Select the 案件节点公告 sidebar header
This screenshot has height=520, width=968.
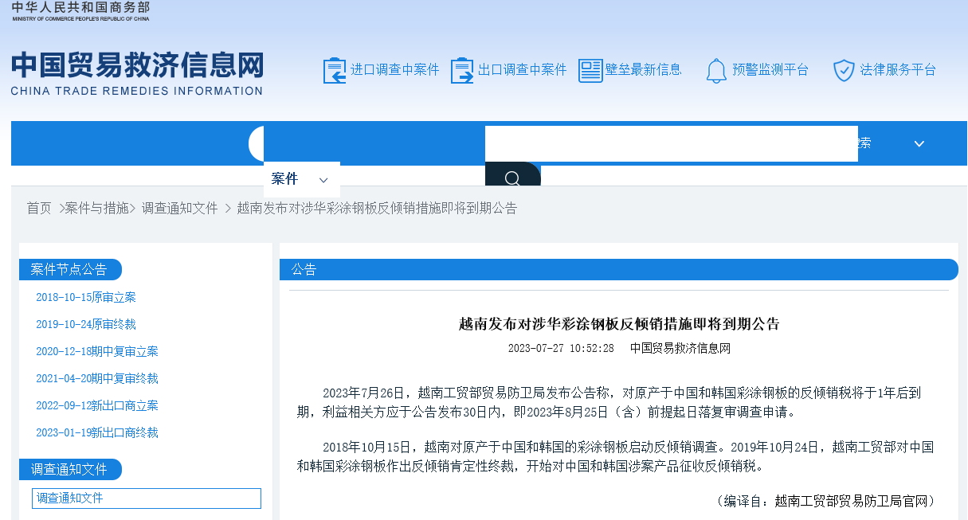[x=70, y=270]
